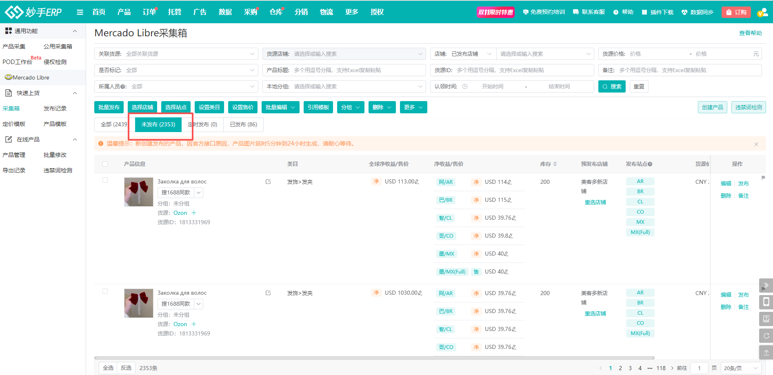
Task: Click 重选店铺 link in first row
Action: pyautogui.click(x=595, y=202)
